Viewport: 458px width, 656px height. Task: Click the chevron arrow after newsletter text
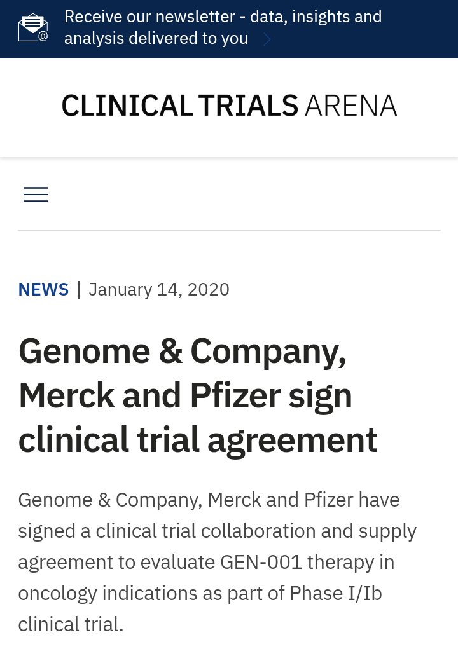267,39
